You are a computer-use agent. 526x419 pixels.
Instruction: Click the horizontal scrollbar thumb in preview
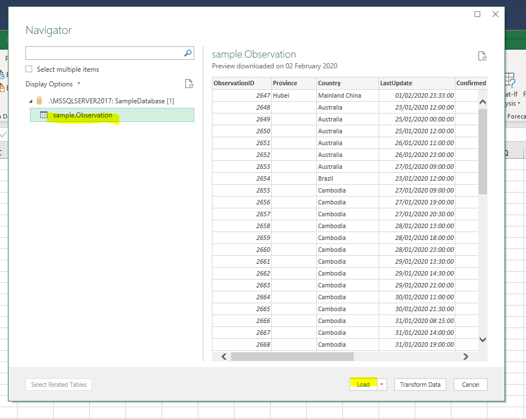tap(292, 357)
